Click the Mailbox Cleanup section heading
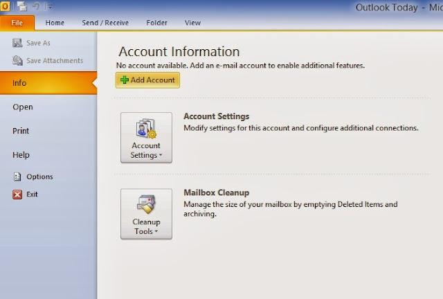The width and height of the screenshot is (443, 299). coord(217,192)
